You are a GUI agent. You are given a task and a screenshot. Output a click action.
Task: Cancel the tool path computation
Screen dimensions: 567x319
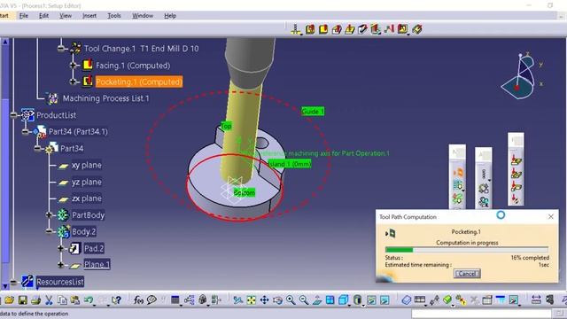coord(467,274)
